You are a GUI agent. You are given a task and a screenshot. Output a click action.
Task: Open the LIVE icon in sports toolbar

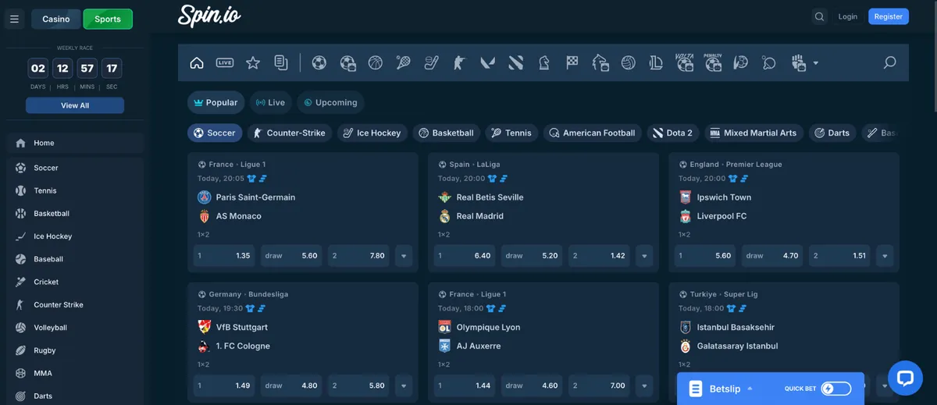pos(225,62)
